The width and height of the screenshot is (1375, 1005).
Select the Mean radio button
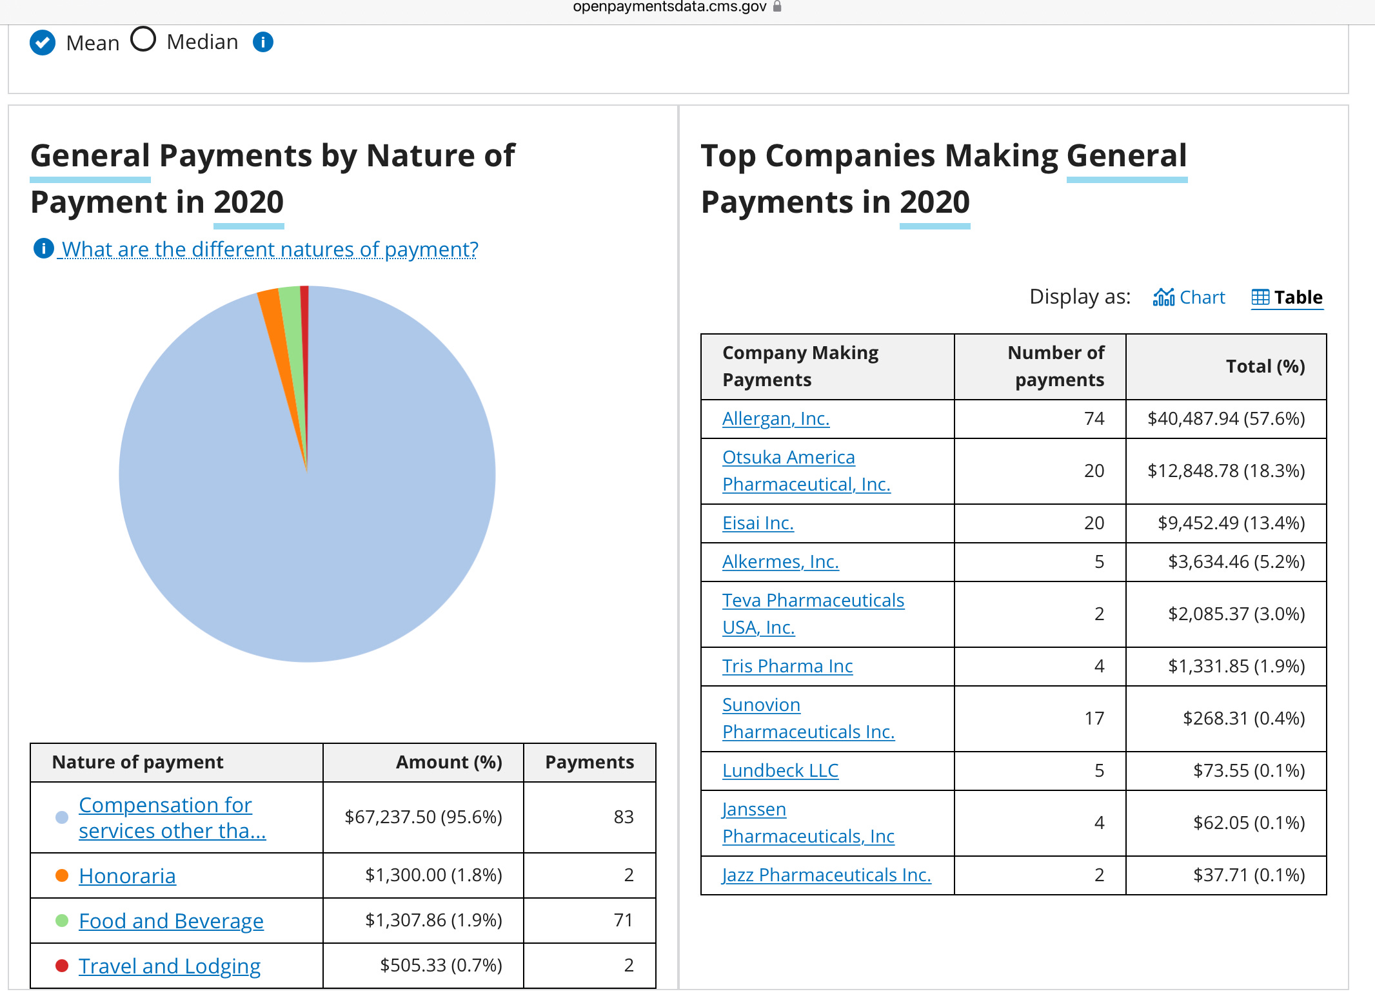[x=43, y=43]
